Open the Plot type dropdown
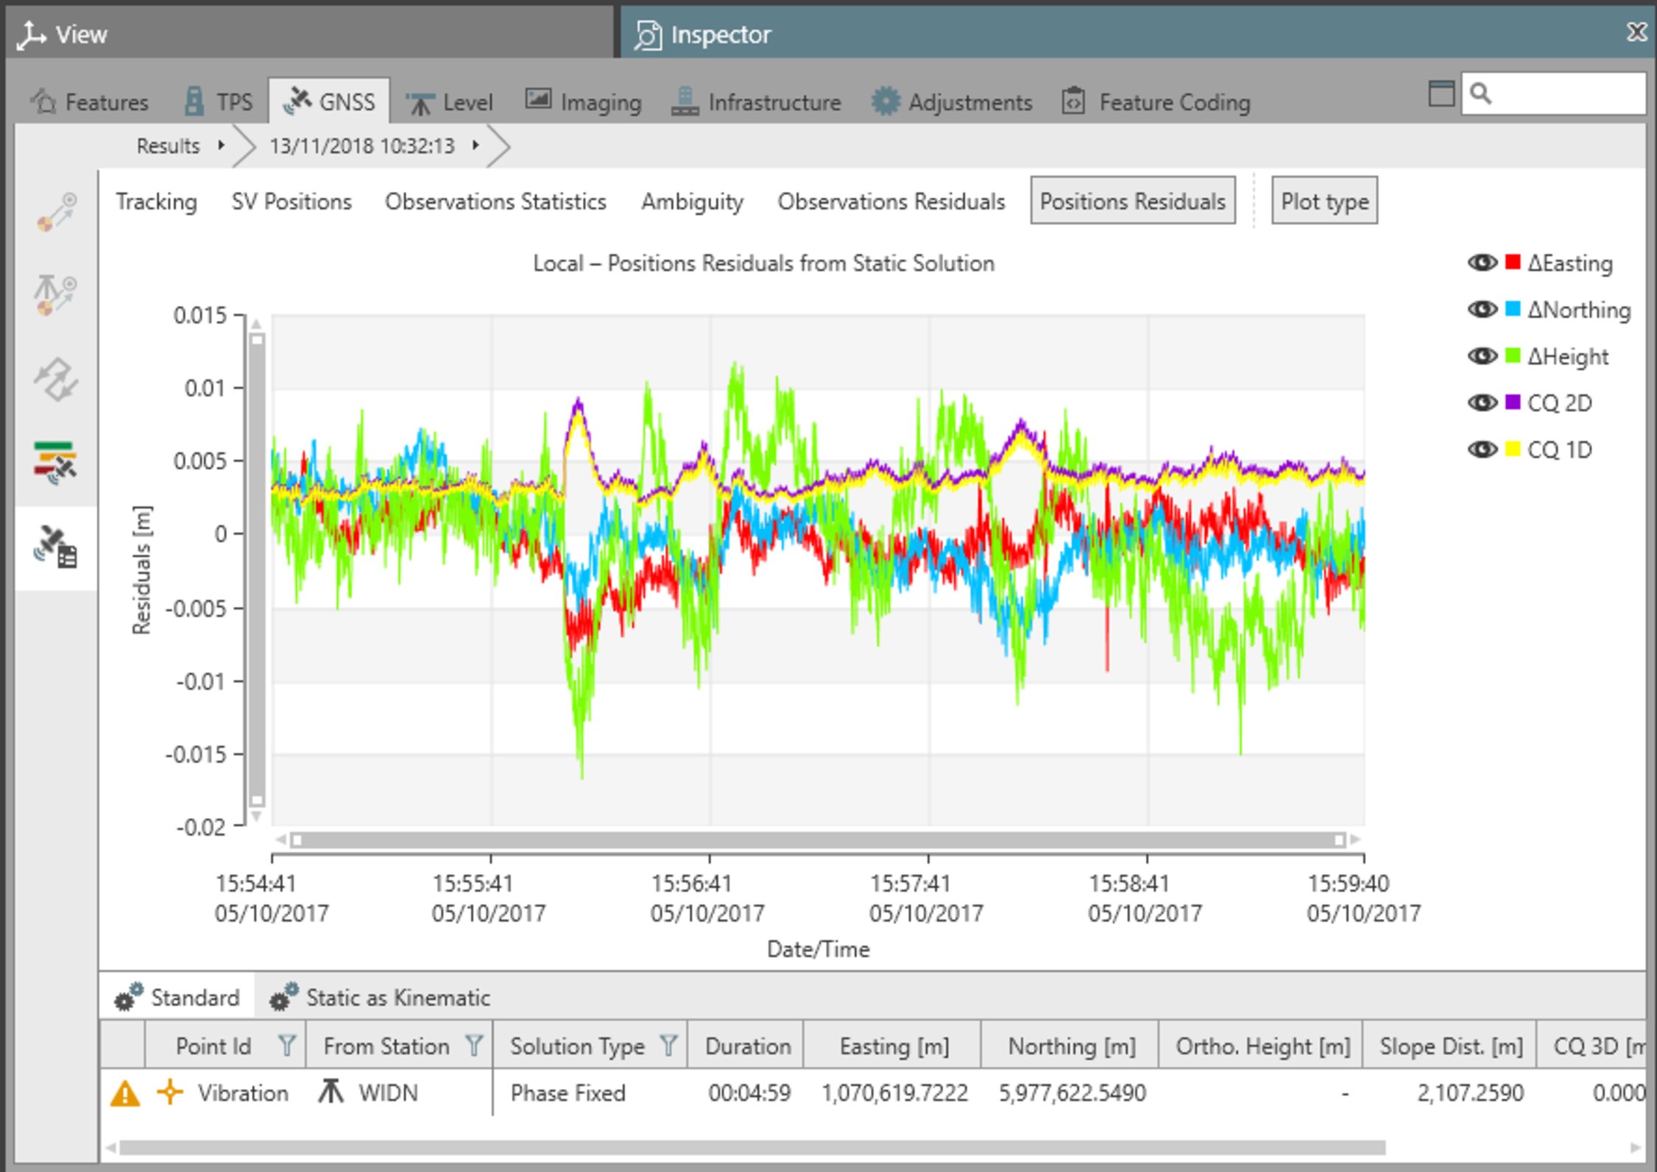Viewport: 1657px width, 1172px height. [x=1324, y=201]
